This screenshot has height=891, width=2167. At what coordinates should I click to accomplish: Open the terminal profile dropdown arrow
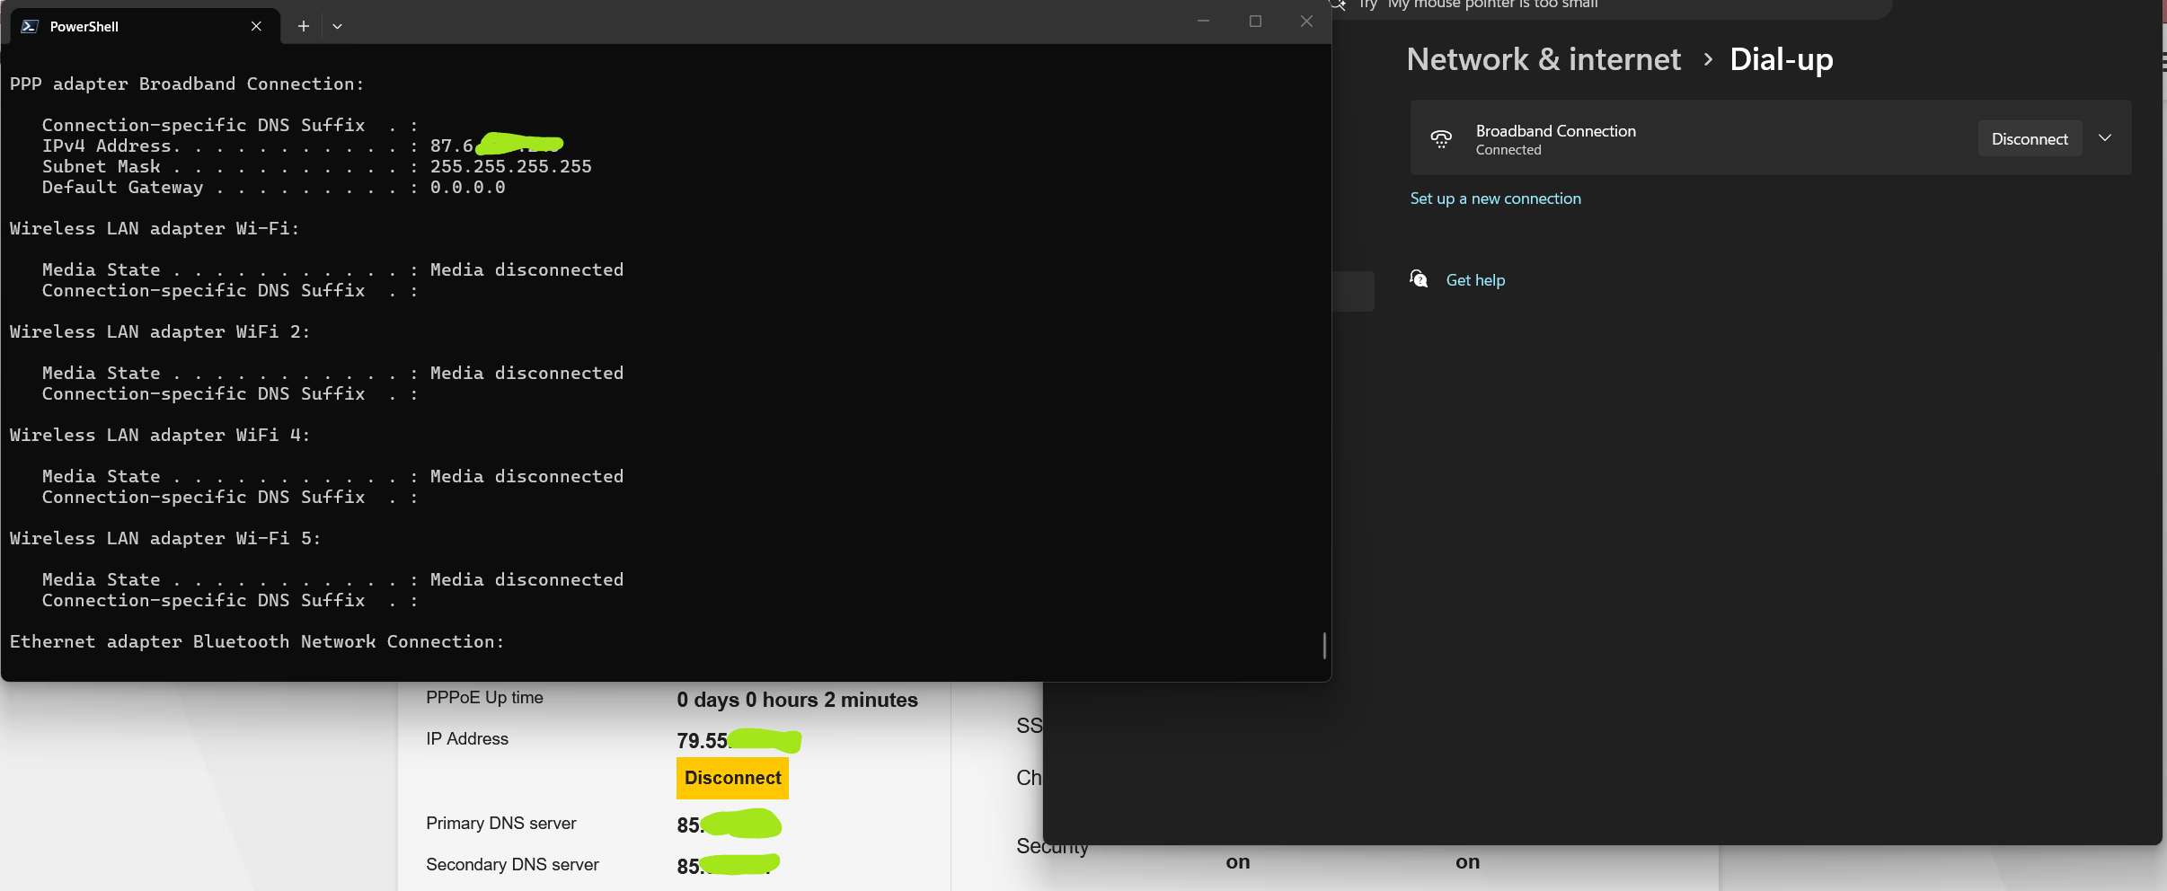point(338,26)
